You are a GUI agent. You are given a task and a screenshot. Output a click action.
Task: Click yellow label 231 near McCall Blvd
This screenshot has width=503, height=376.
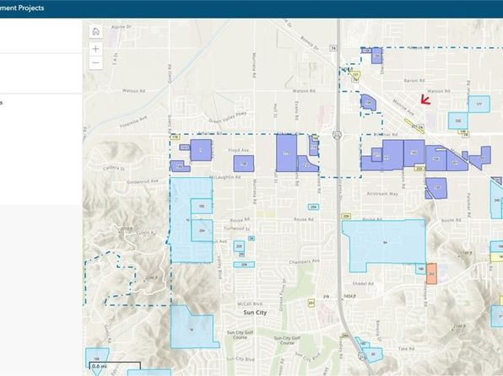point(311,303)
